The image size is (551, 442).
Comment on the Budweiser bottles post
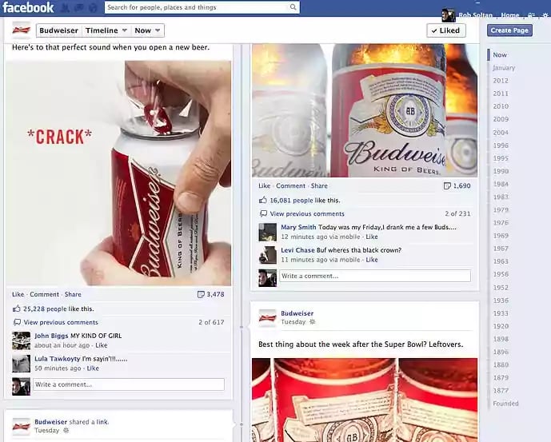(x=290, y=186)
